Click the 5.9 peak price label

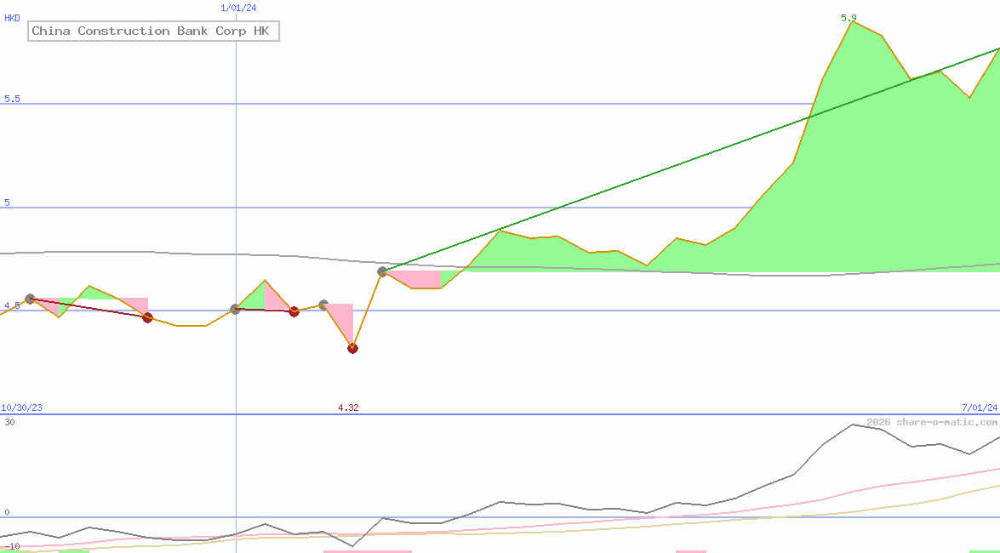(x=849, y=18)
